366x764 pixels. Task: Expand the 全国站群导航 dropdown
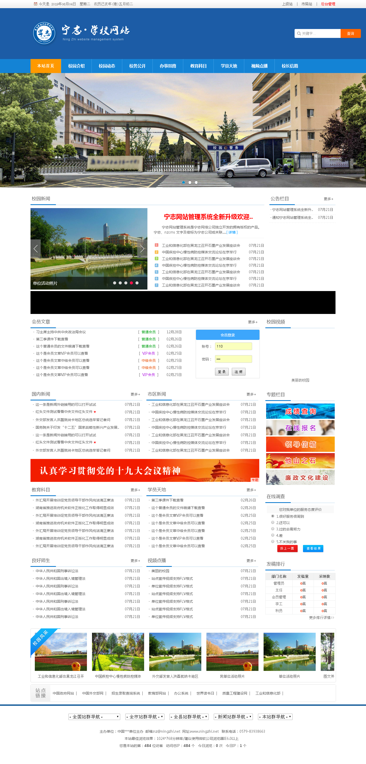[x=94, y=716]
